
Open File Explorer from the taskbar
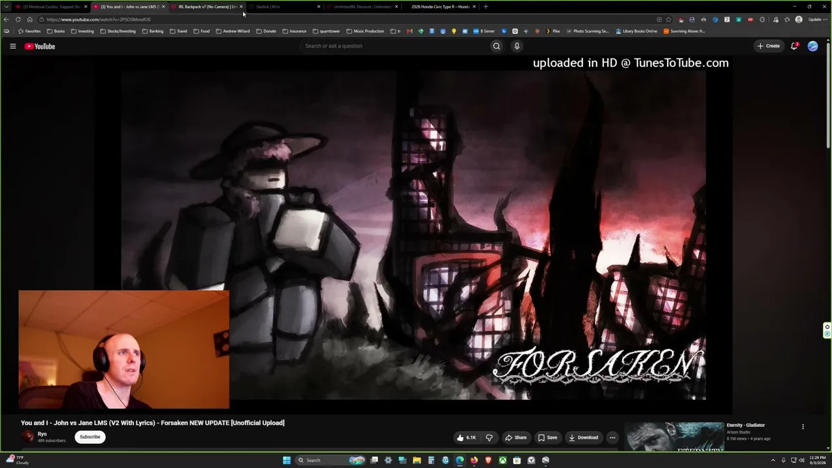pyautogui.click(x=417, y=460)
